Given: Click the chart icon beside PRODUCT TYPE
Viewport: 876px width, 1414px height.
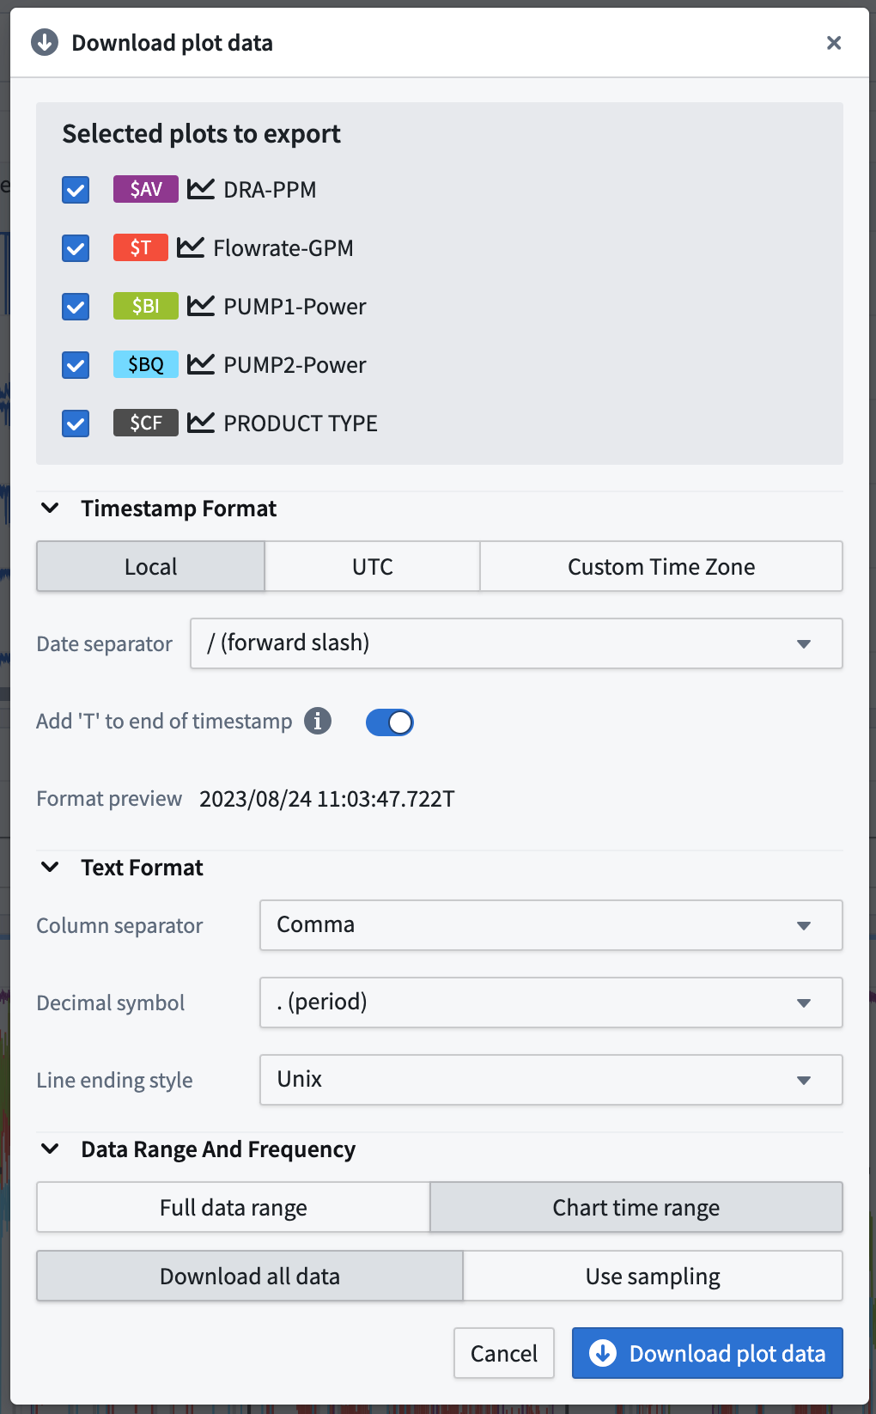Looking at the screenshot, I should click(x=201, y=423).
